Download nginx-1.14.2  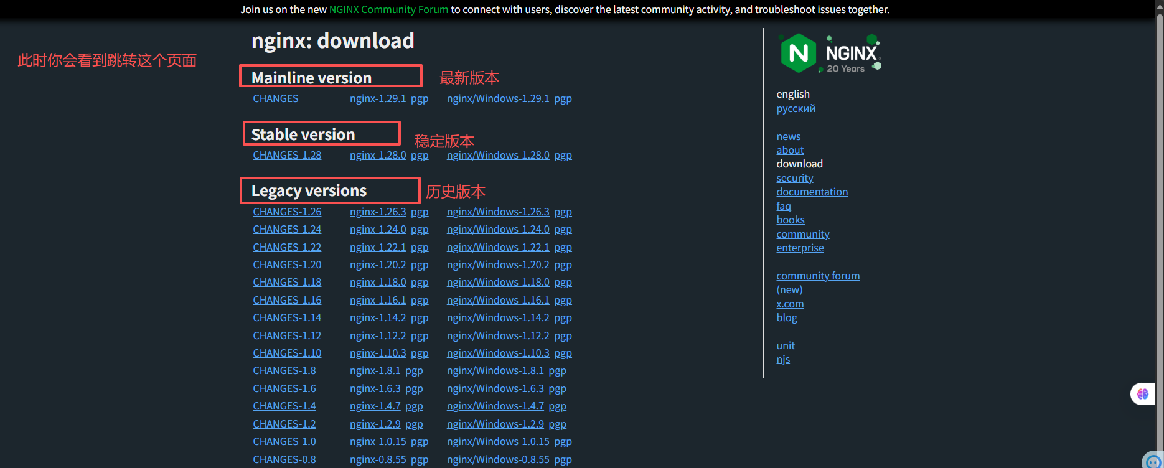[x=378, y=317]
